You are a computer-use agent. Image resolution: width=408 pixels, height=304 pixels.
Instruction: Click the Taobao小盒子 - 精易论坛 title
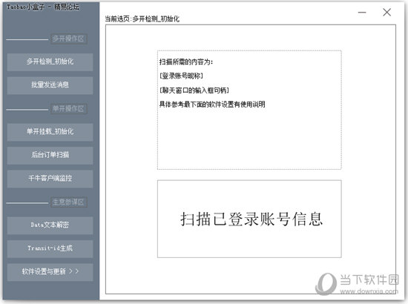pos(43,7)
